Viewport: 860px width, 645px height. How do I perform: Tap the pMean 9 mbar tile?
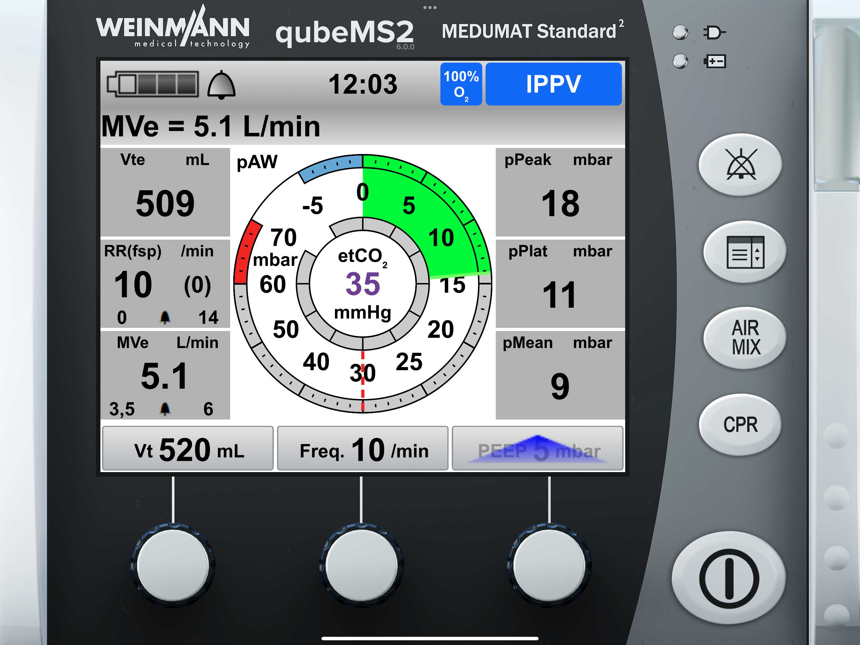coord(560,375)
